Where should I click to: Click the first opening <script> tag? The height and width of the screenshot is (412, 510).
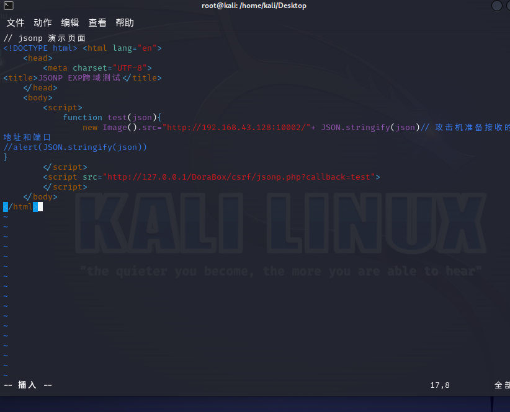coord(63,107)
